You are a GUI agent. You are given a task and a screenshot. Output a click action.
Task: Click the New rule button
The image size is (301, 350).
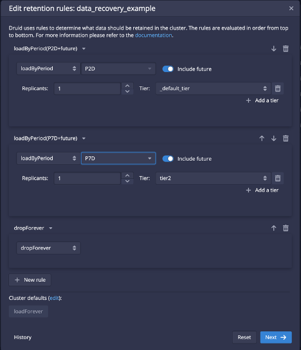30,280
